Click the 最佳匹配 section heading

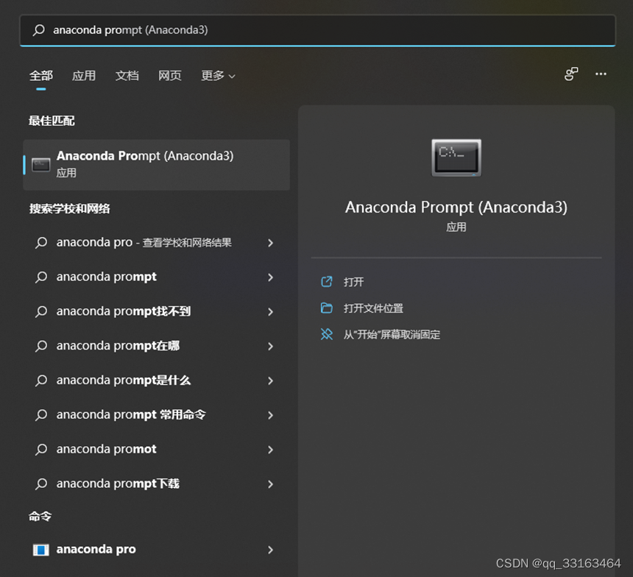(52, 121)
